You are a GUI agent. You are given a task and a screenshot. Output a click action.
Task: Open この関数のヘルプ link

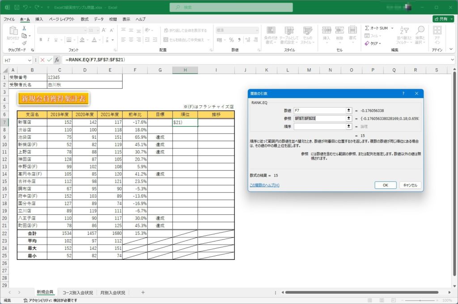pyautogui.click(x=264, y=185)
